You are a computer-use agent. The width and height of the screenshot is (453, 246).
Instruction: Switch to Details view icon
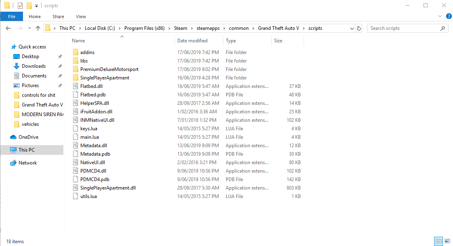438,241
